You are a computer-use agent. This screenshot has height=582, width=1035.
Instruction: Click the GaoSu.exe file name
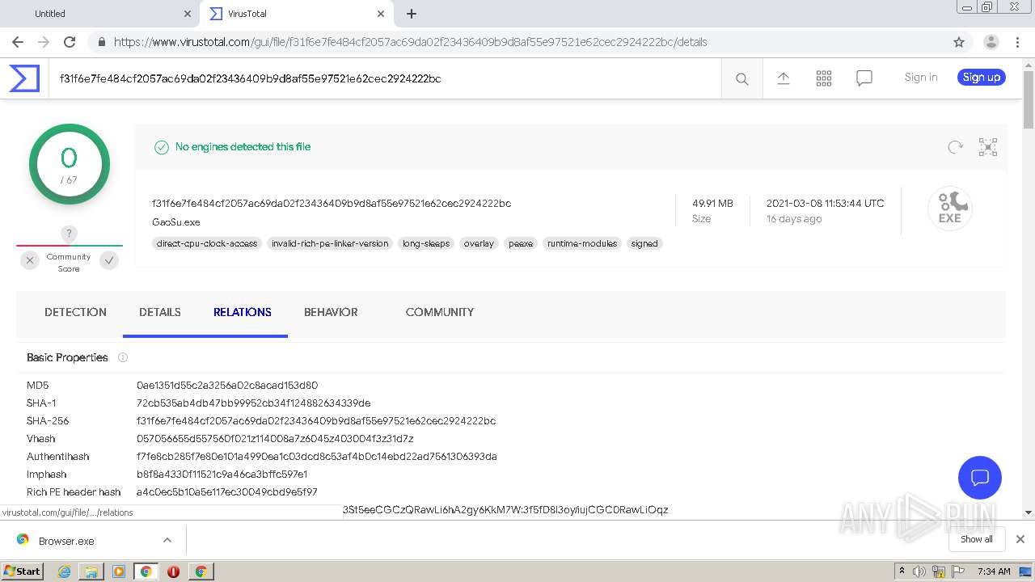tap(175, 222)
